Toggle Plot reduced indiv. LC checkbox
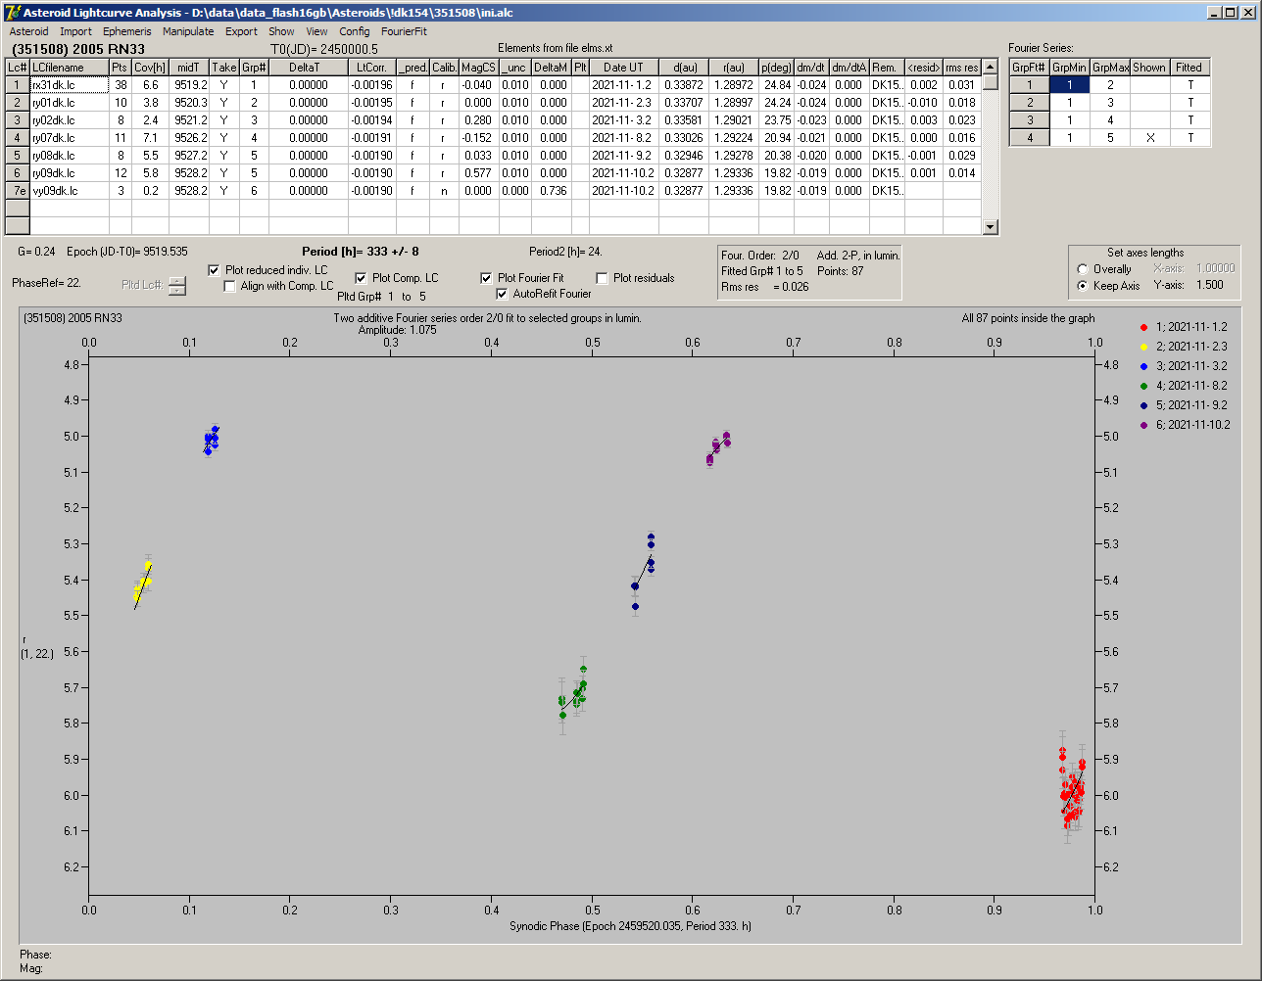Screen dimensions: 1262x981 point(215,270)
